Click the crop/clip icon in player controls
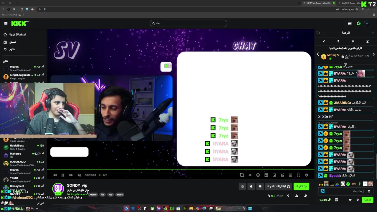The width and height of the screenshot is (377, 212). coord(242,175)
